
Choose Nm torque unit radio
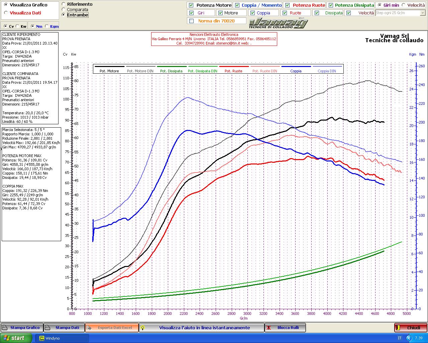tap(32, 26)
